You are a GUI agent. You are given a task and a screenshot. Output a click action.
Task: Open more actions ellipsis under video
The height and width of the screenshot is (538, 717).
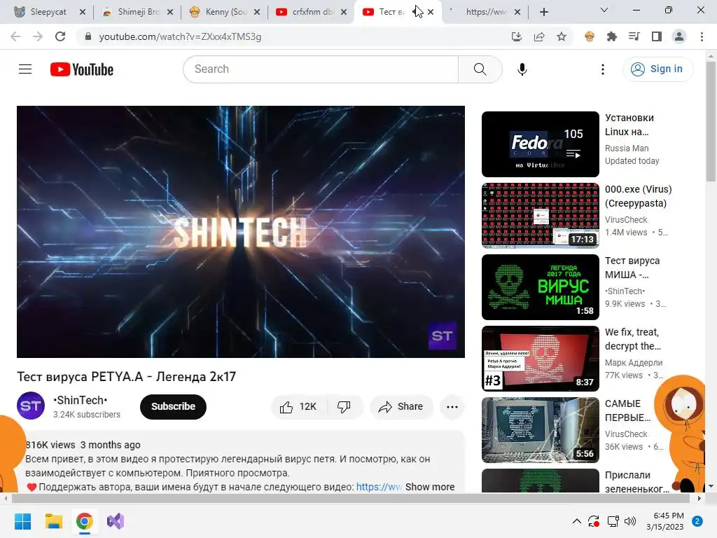coord(452,407)
